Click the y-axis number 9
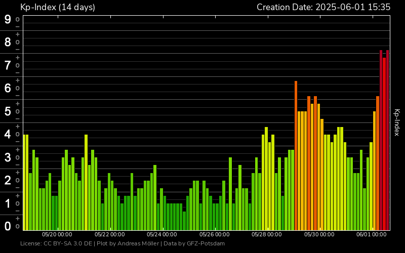 point(8,20)
